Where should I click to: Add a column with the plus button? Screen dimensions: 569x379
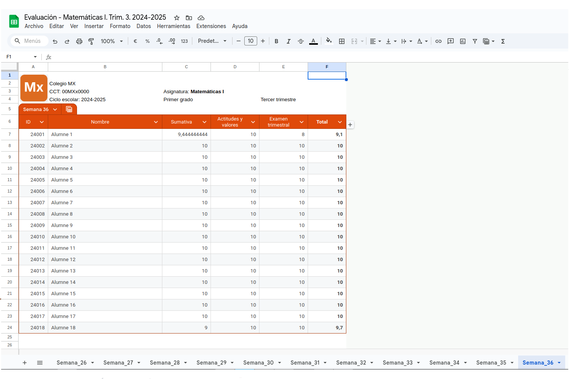[350, 125]
